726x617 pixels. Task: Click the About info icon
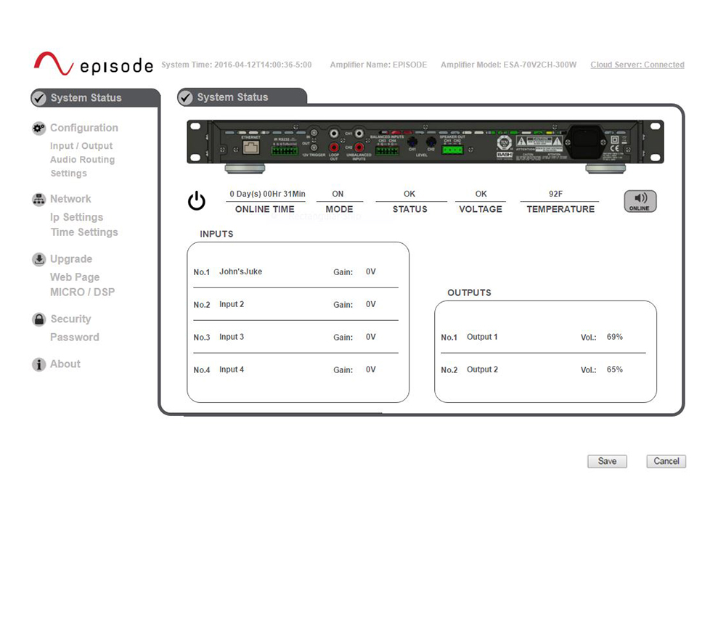[39, 364]
